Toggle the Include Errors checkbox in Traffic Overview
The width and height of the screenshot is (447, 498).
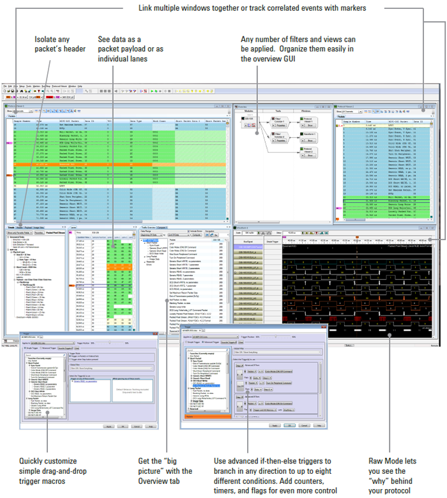click(188, 231)
